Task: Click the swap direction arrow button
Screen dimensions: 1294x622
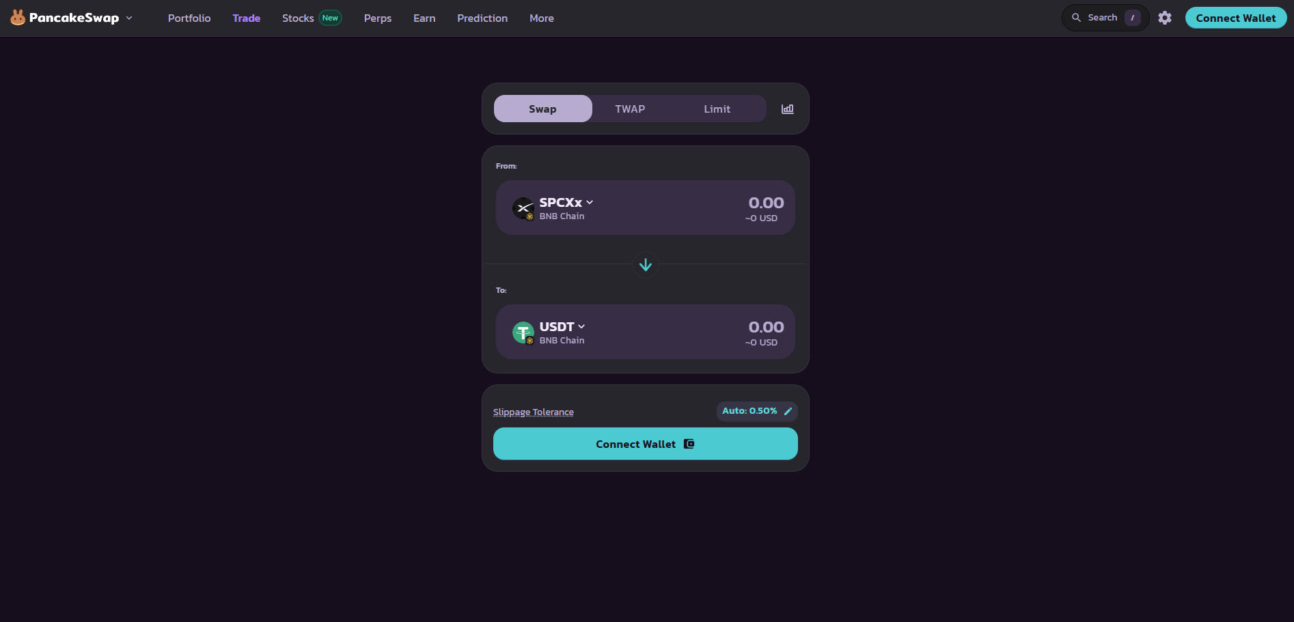Action: pyautogui.click(x=646, y=264)
